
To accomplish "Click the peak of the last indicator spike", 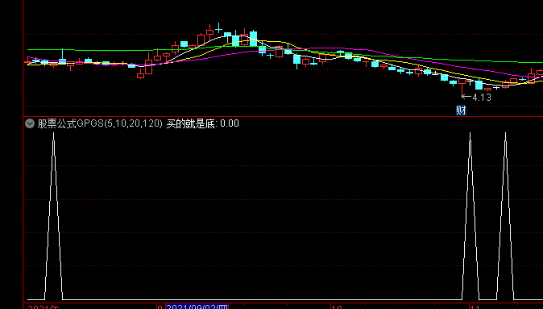I will tap(505, 133).
